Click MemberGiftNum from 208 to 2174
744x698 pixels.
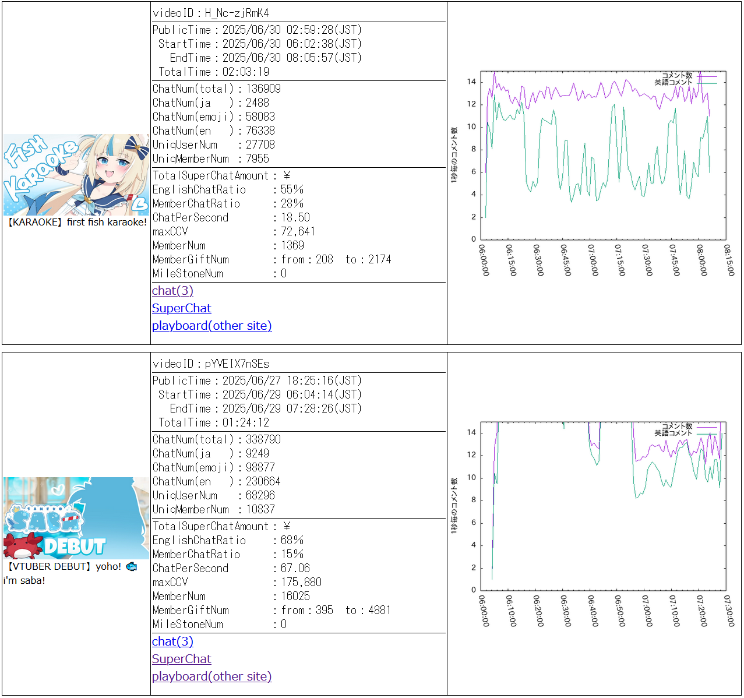coord(272,259)
